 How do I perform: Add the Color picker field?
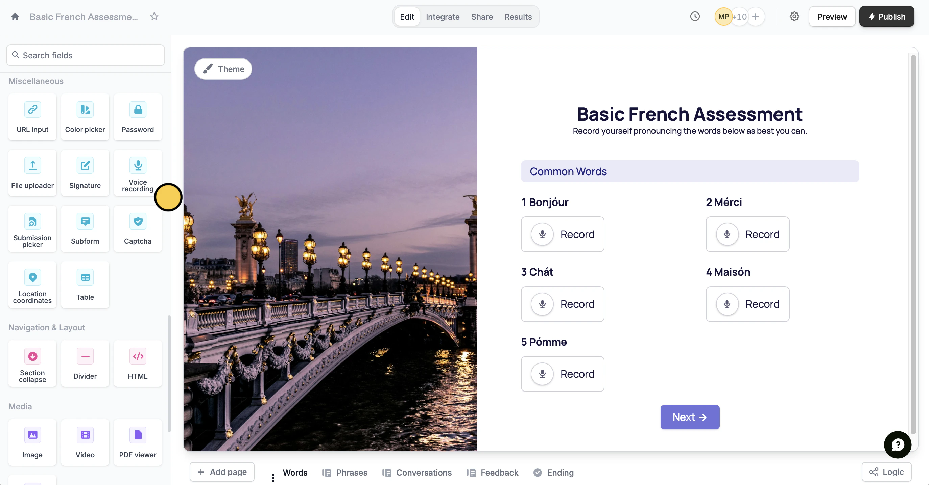tap(85, 117)
